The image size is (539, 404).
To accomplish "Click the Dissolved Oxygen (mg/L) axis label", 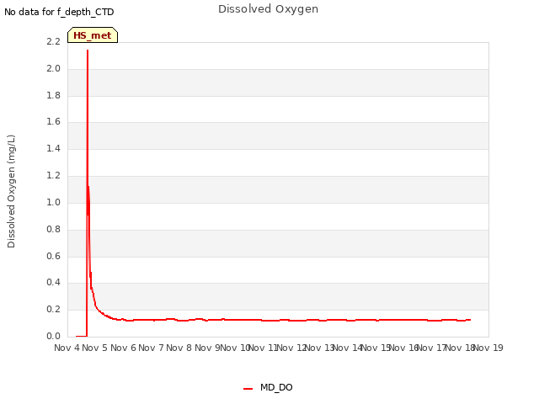I will coord(11,191).
